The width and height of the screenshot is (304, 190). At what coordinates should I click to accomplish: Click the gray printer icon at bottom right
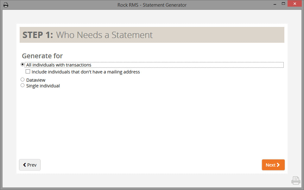pyautogui.click(x=295, y=180)
